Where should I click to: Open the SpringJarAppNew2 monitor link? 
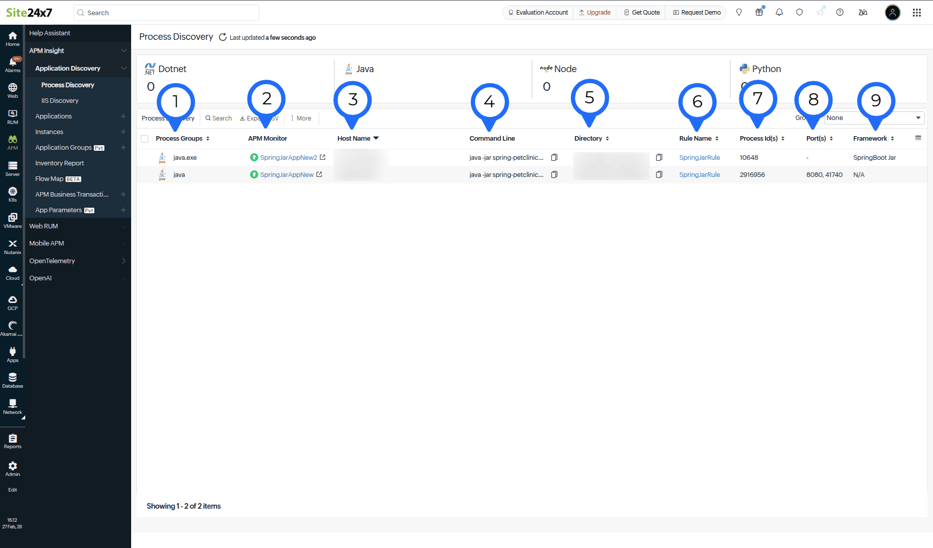pos(288,158)
